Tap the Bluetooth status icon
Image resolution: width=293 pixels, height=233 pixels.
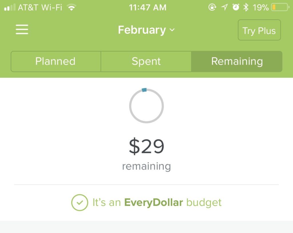[x=246, y=7]
